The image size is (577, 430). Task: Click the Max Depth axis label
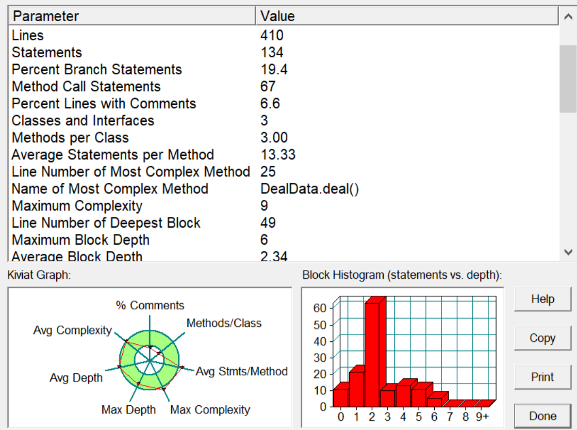(128, 409)
